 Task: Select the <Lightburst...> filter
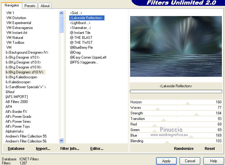[x=80, y=23]
